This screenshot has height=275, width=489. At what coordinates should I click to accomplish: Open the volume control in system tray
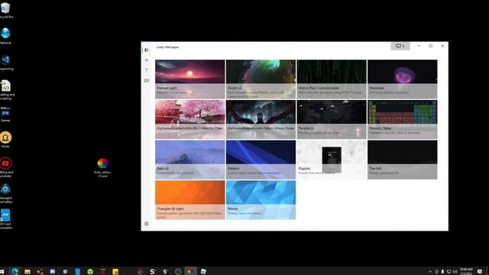tap(455, 272)
